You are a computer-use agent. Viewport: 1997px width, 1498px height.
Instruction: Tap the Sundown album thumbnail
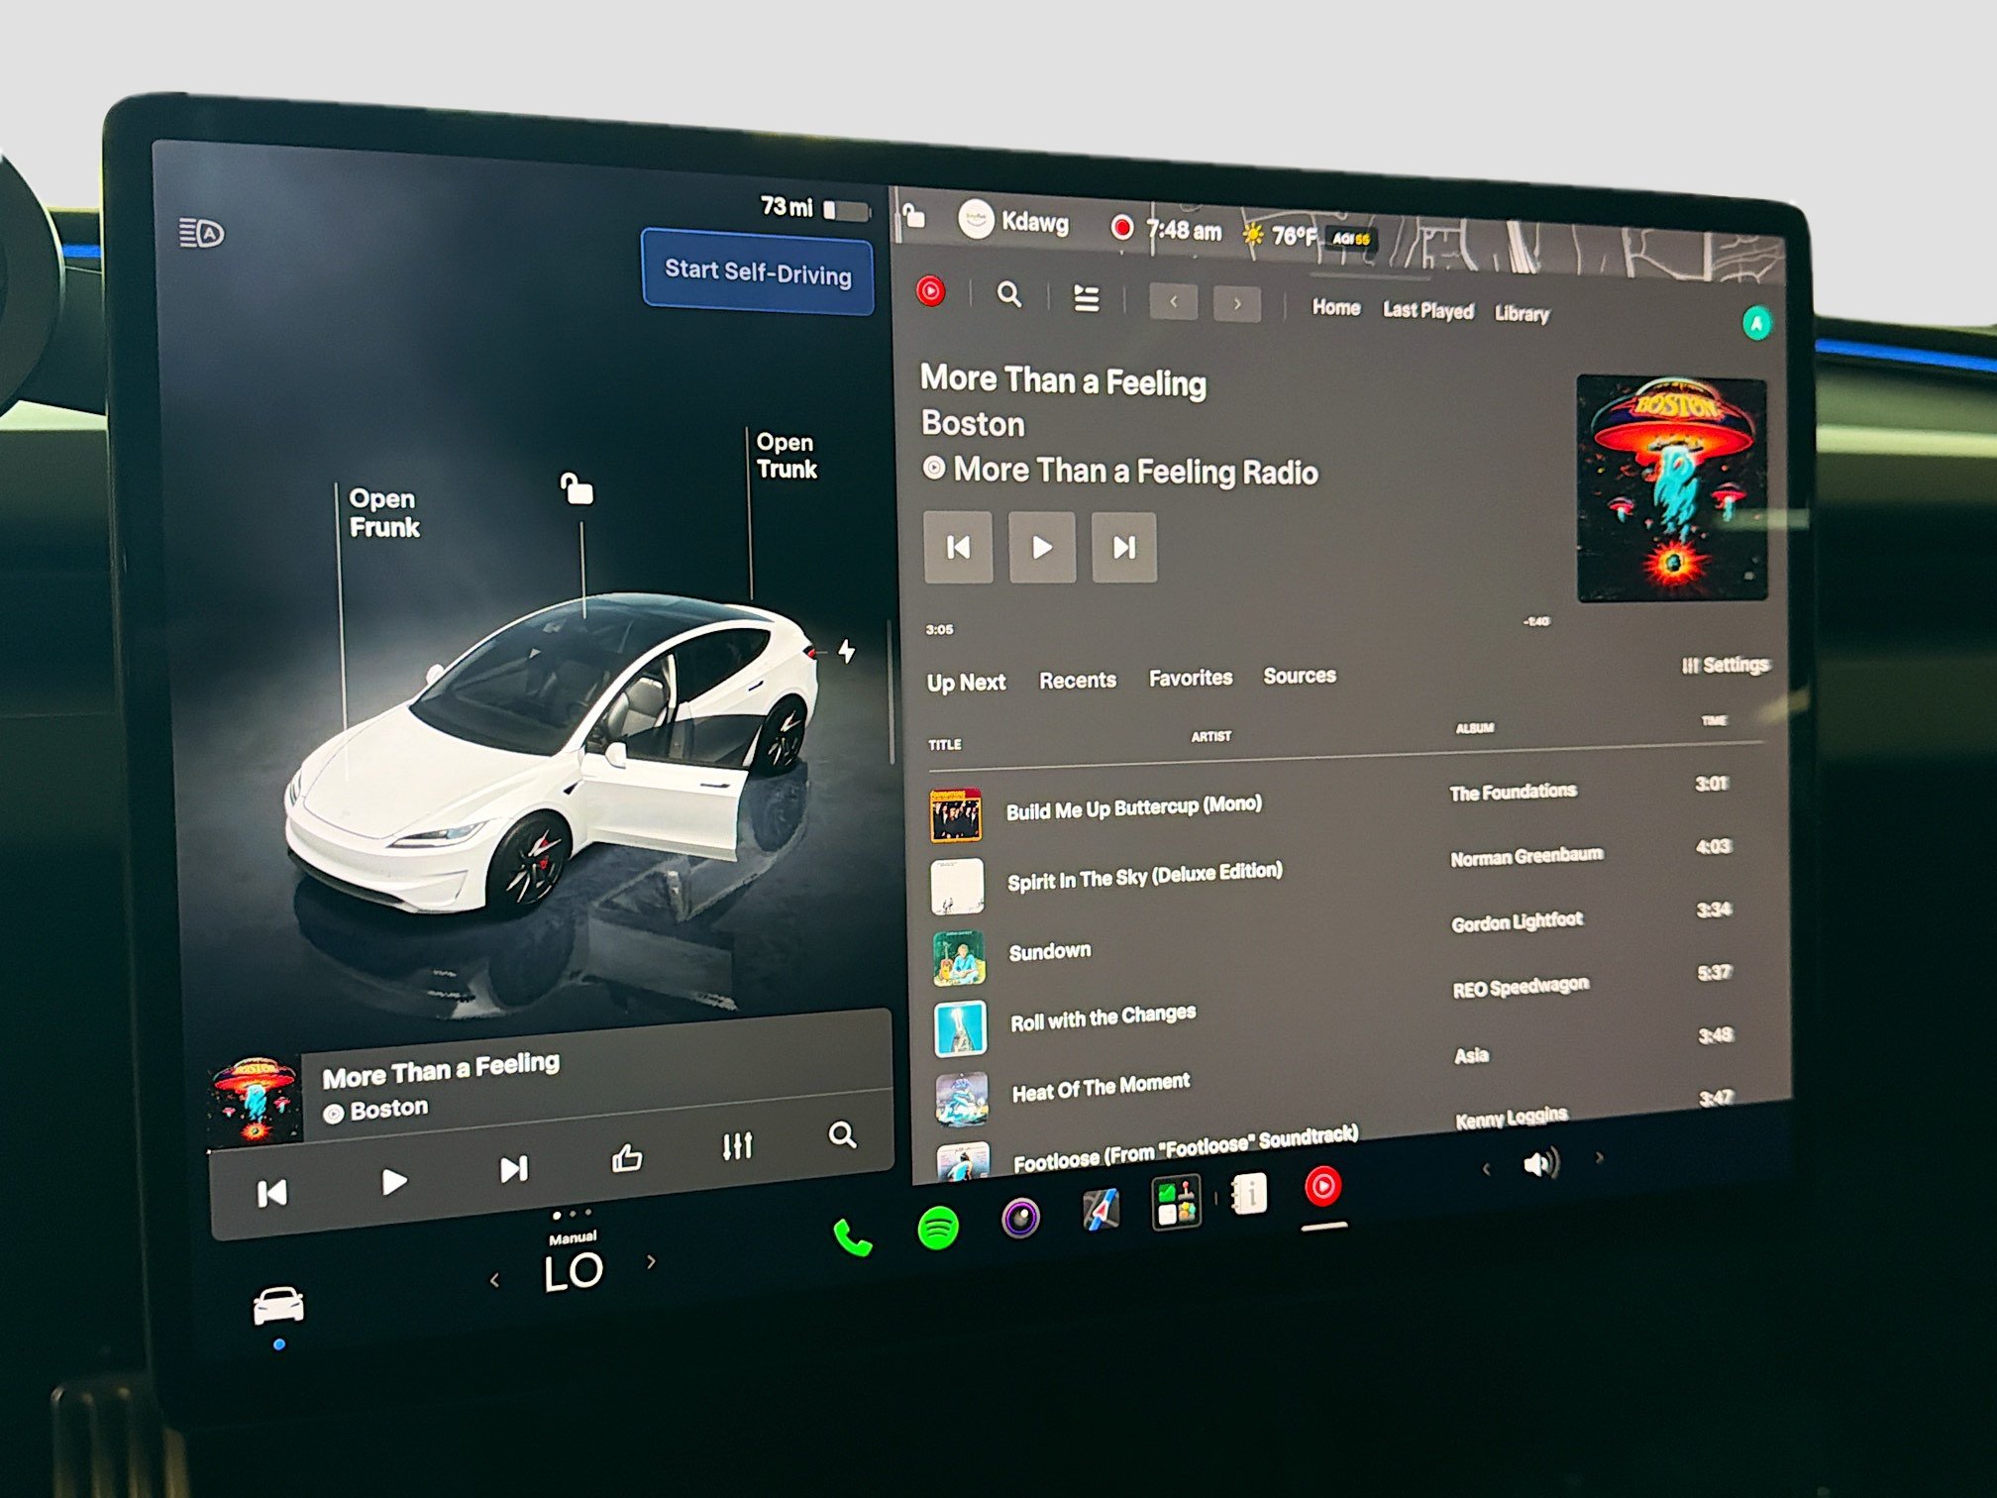959,957
